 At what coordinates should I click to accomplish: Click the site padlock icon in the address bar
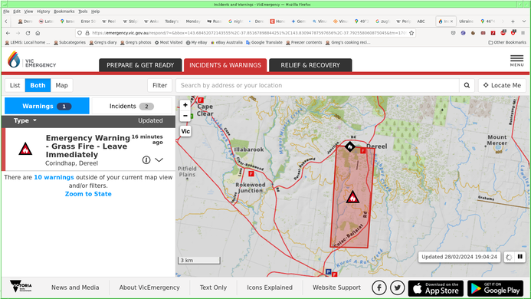pos(87,33)
